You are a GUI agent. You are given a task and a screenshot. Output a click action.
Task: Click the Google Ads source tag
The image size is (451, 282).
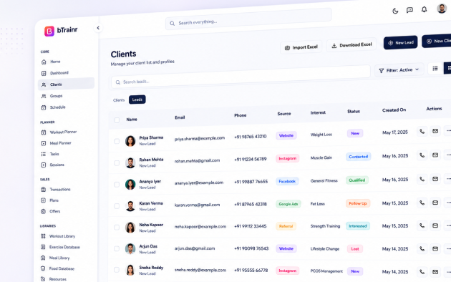(x=288, y=204)
